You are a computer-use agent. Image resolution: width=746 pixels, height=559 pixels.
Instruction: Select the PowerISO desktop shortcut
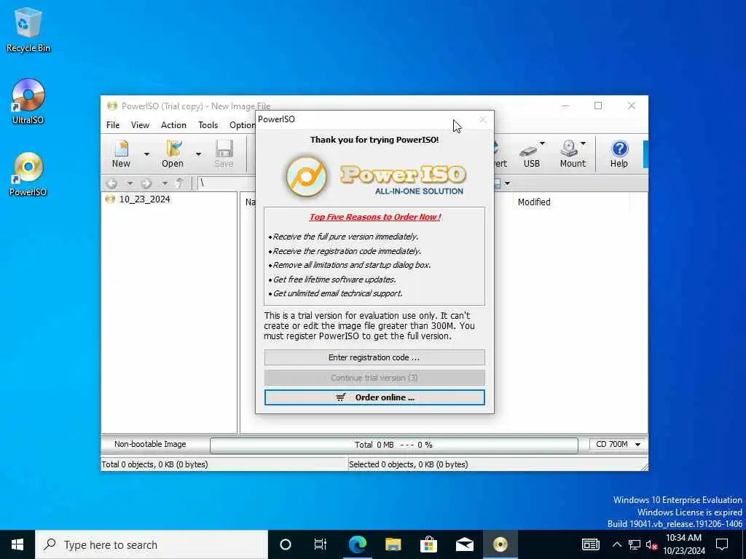click(28, 174)
